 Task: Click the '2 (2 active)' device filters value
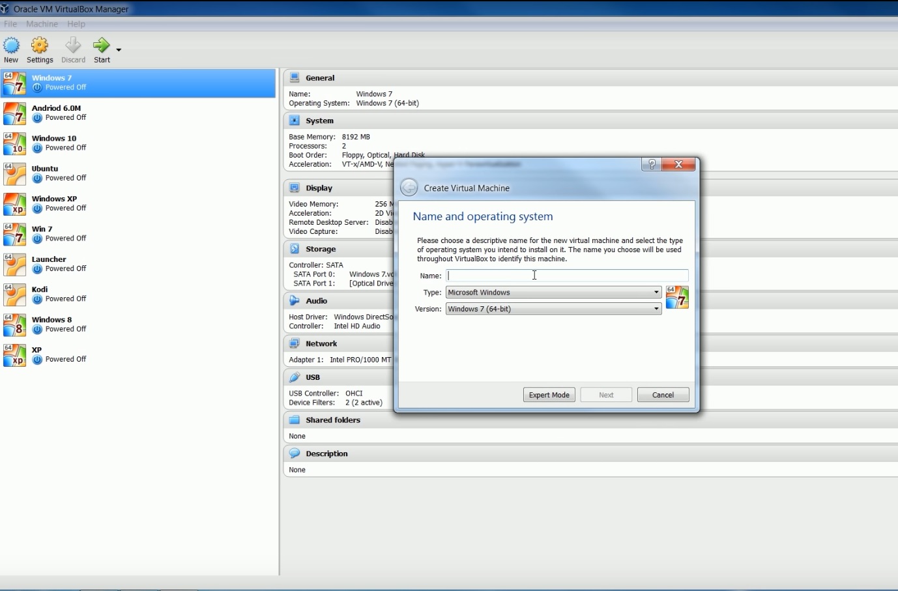(364, 403)
